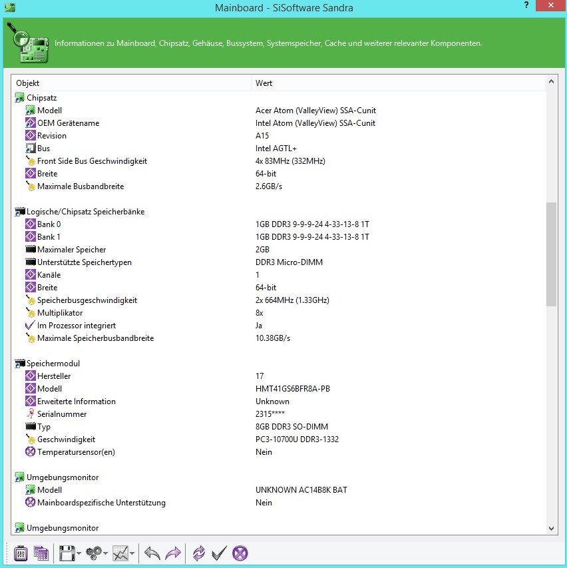
Task: Click value PC3-10700U DDR3-1332
Action: (x=297, y=439)
